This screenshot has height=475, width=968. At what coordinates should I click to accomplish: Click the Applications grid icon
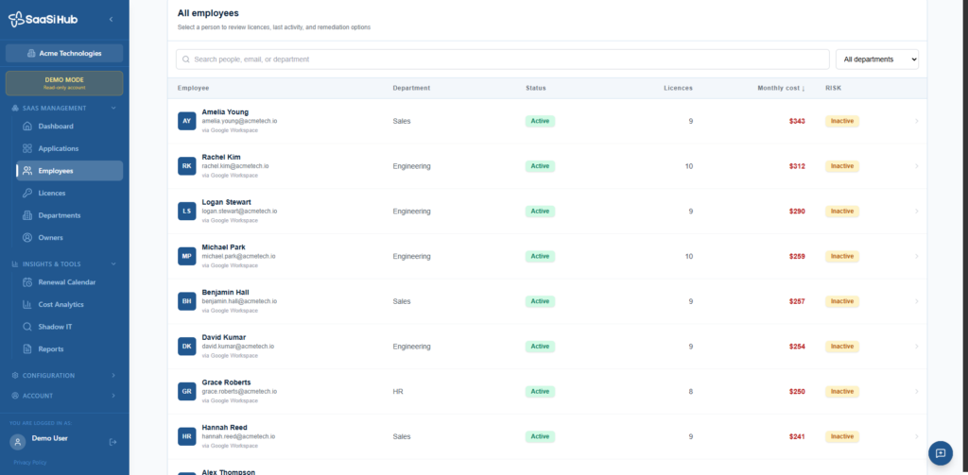point(27,148)
